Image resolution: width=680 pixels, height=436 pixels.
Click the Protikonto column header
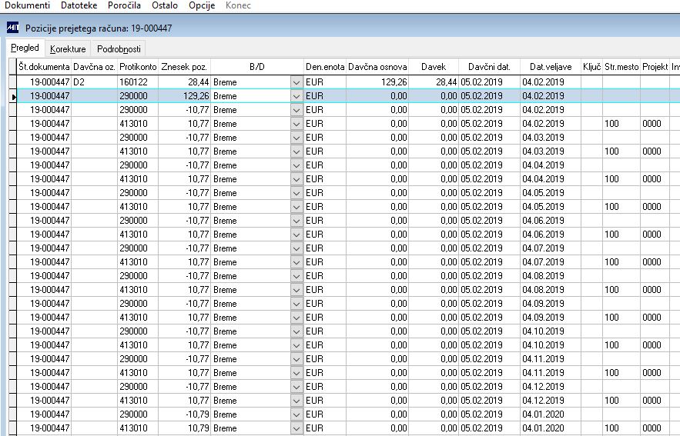tap(138, 67)
